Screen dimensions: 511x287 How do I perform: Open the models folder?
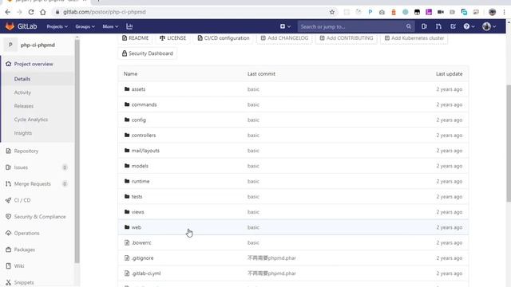tap(140, 166)
